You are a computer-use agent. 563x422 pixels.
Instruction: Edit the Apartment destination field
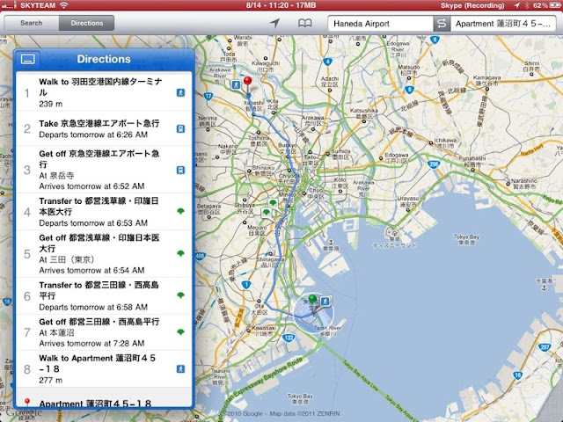click(x=503, y=24)
